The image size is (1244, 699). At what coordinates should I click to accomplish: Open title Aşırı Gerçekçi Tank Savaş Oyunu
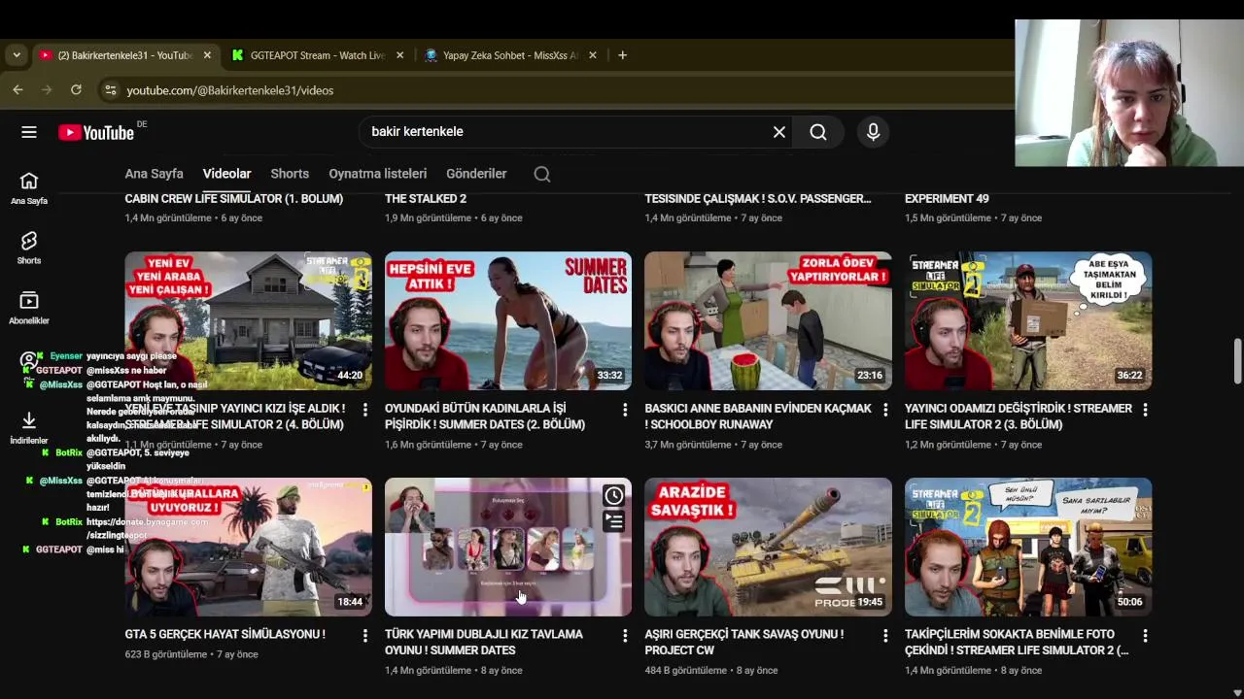click(x=744, y=642)
